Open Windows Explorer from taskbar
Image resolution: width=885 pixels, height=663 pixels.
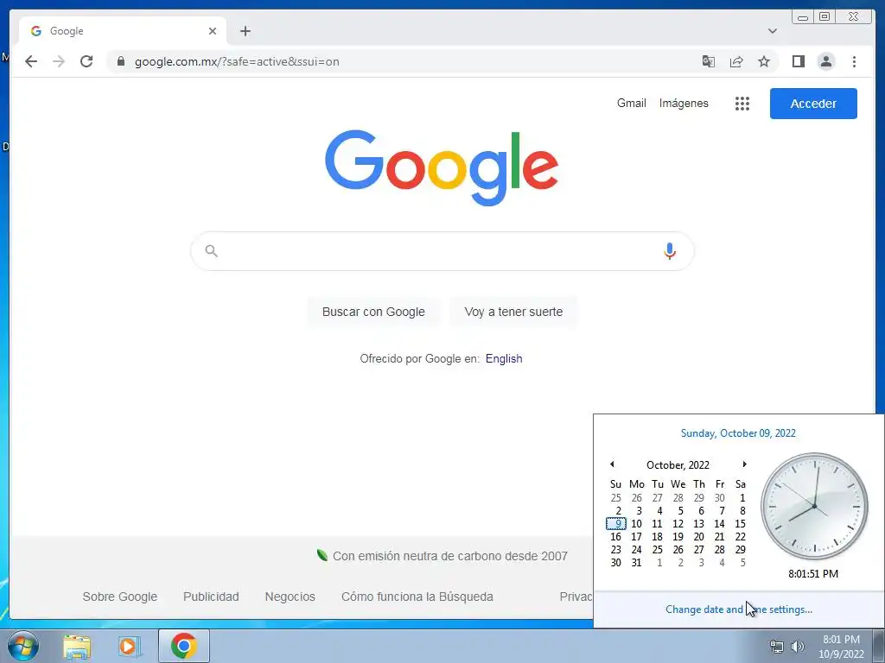[x=77, y=646]
